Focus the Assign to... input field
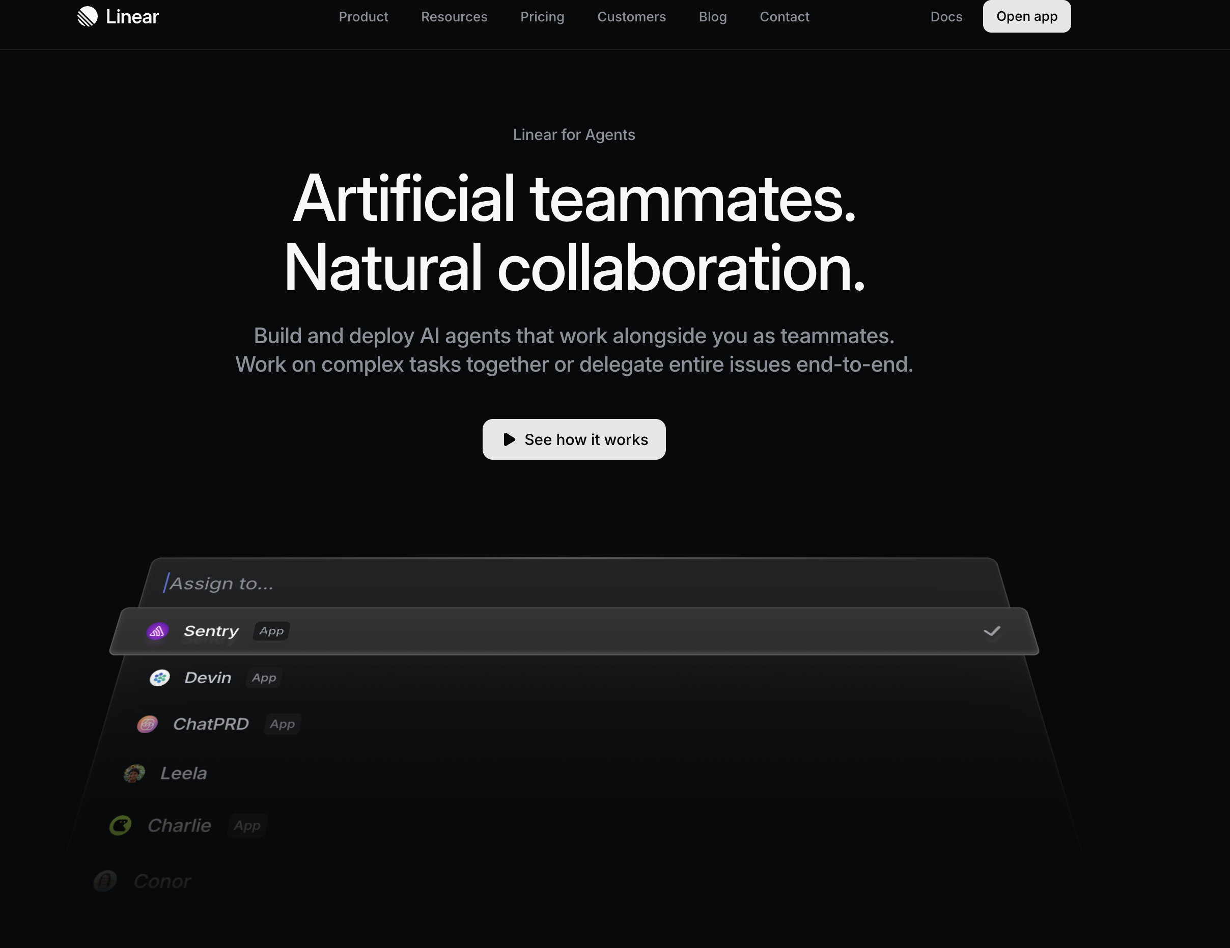The image size is (1230, 948). (x=574, y=583)
